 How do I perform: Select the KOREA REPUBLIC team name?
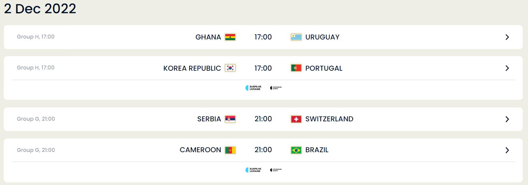[192, 68]
